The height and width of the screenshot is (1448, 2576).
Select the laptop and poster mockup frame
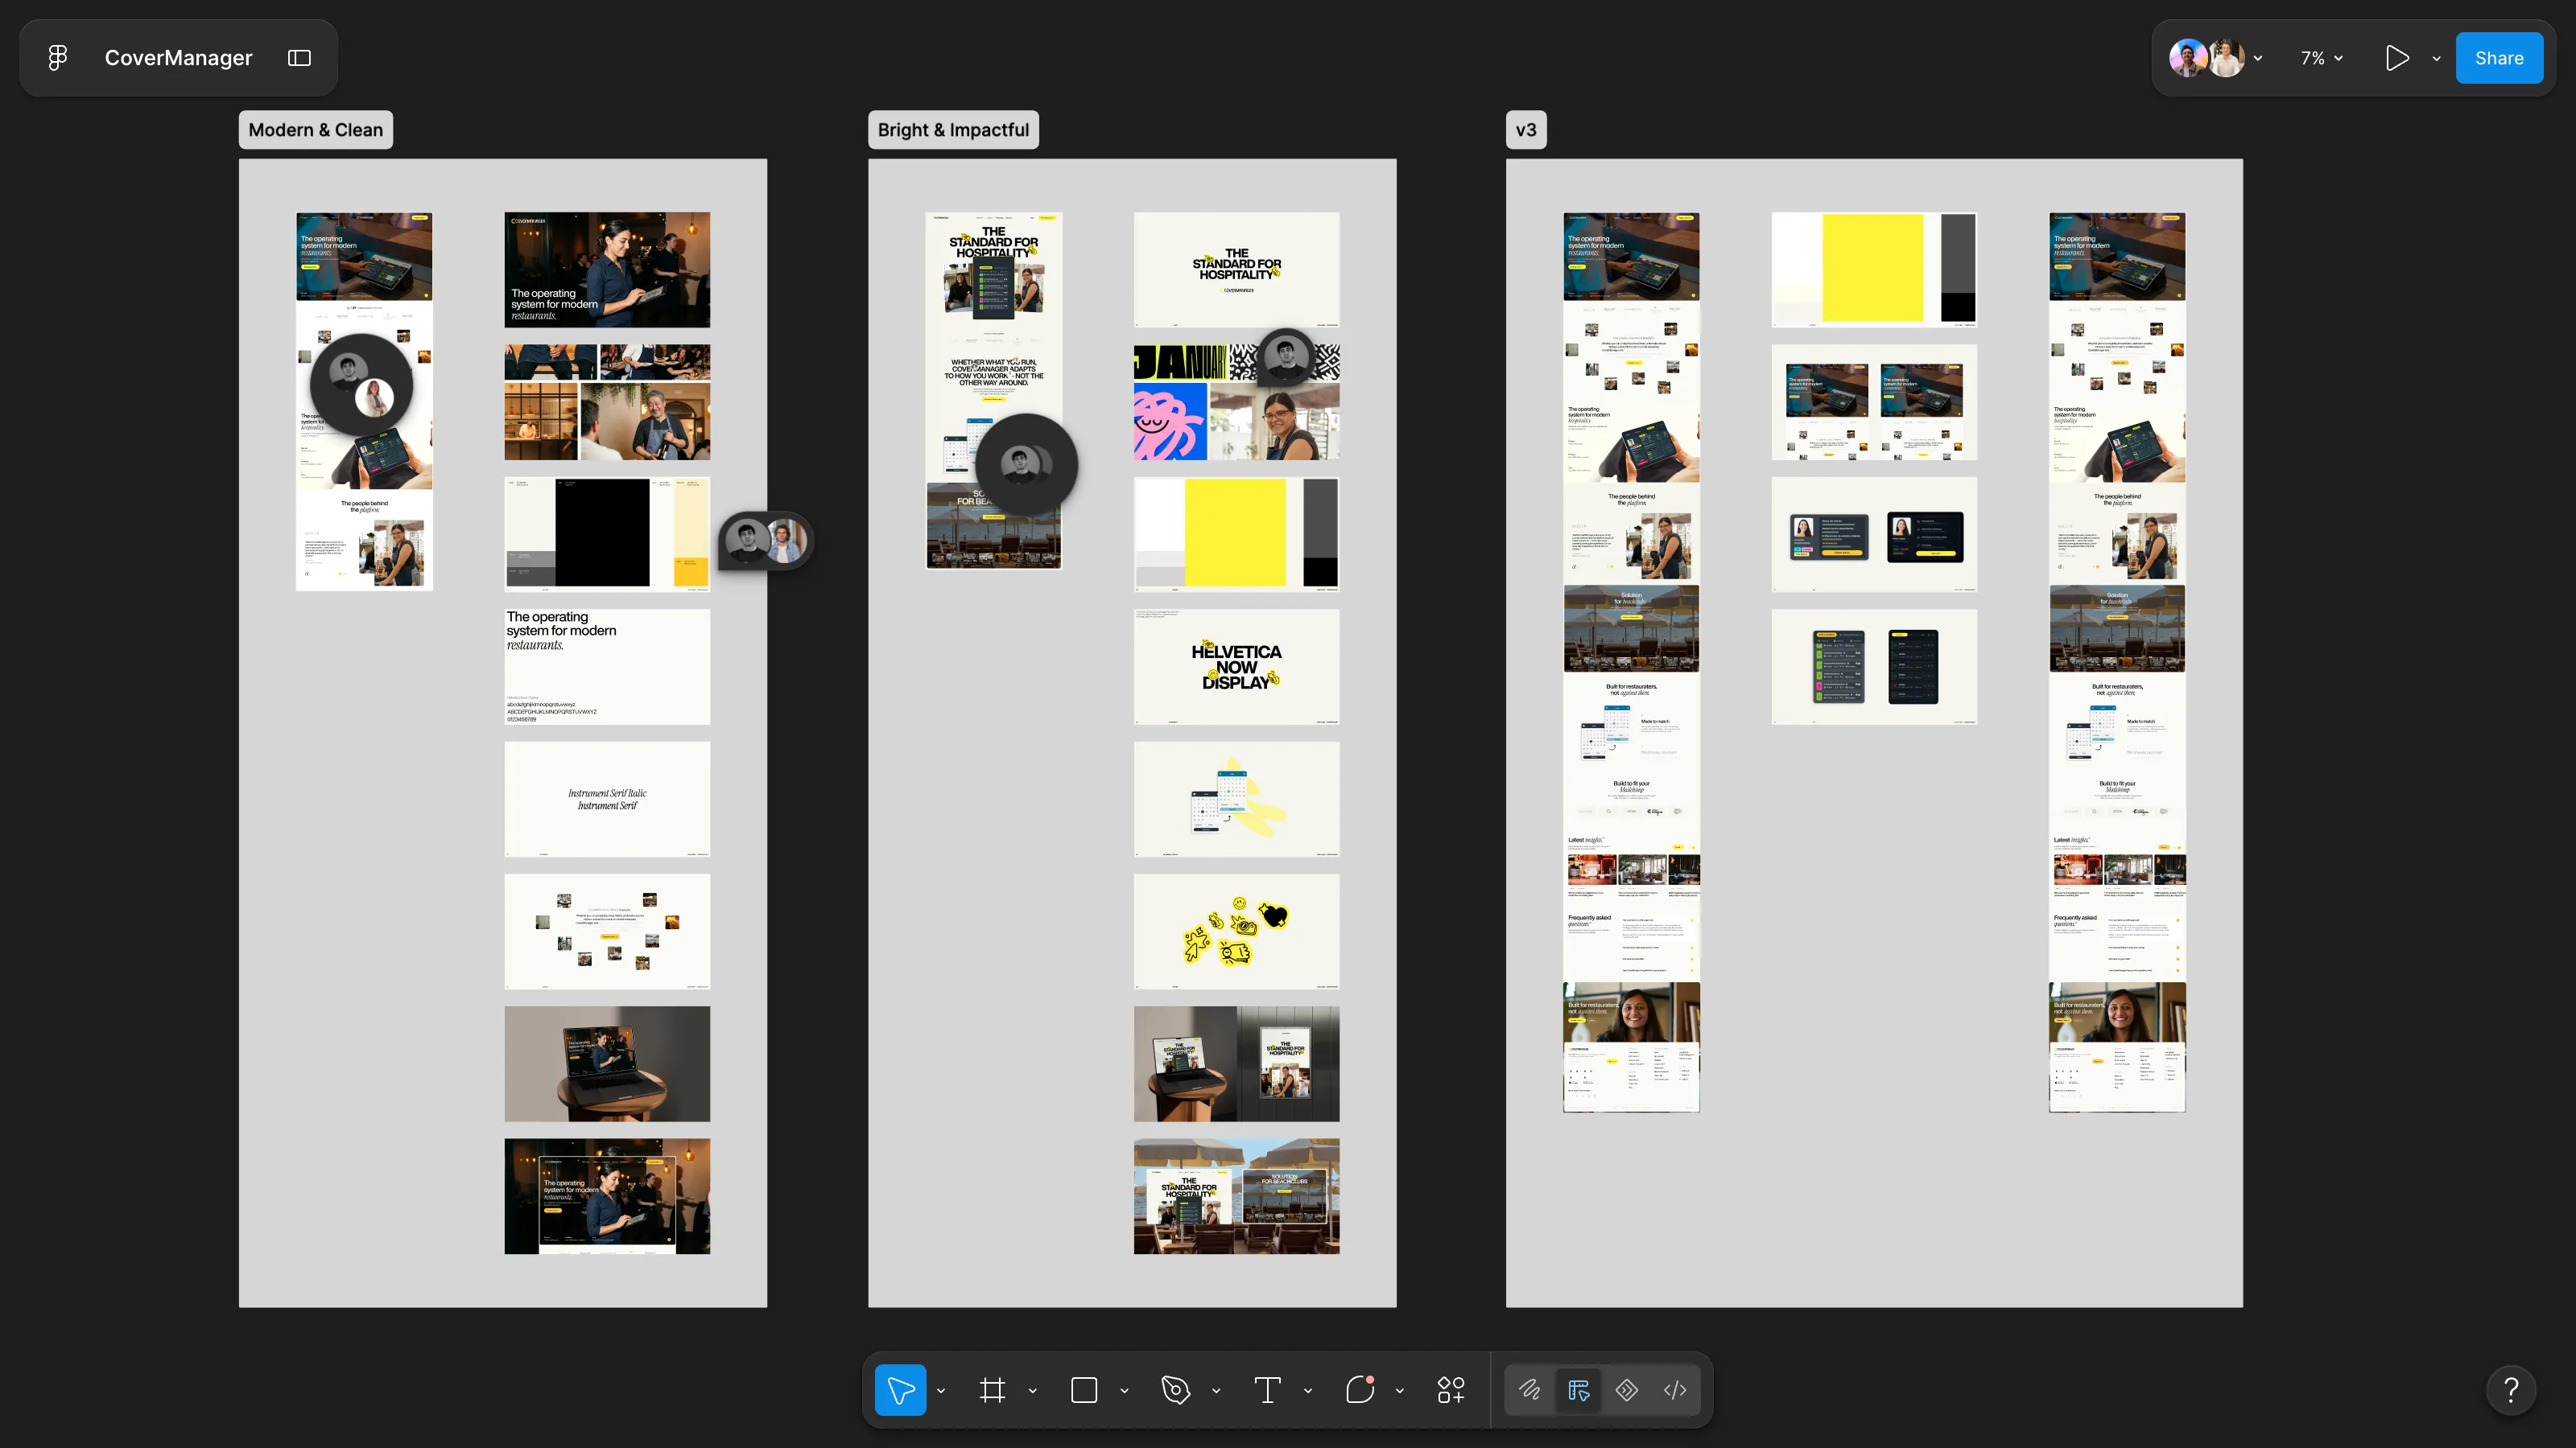1237,1064
